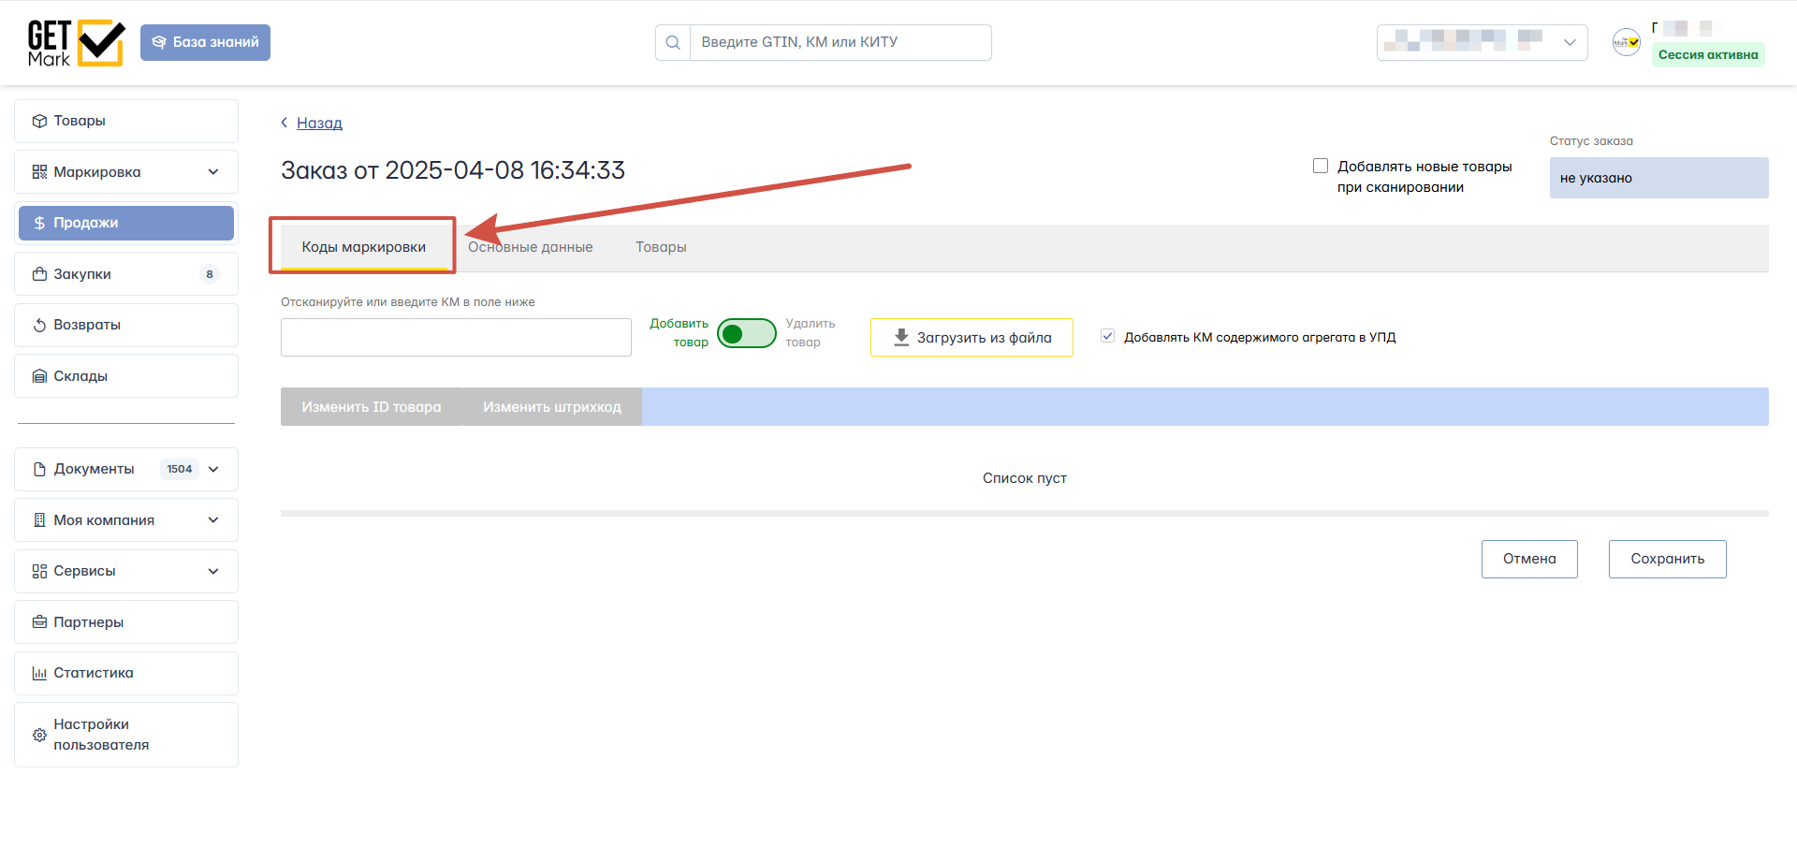Click the Список пуст message
This screenshot has width=1797, height=847.
1025,478
